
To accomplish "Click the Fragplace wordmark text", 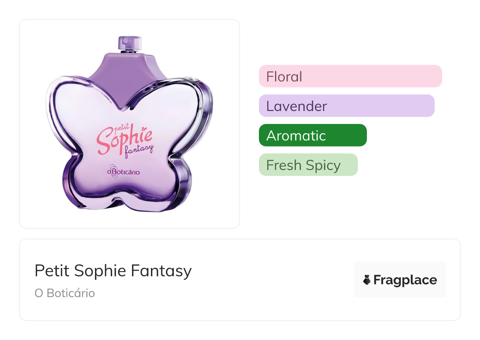I will [405, 280].
